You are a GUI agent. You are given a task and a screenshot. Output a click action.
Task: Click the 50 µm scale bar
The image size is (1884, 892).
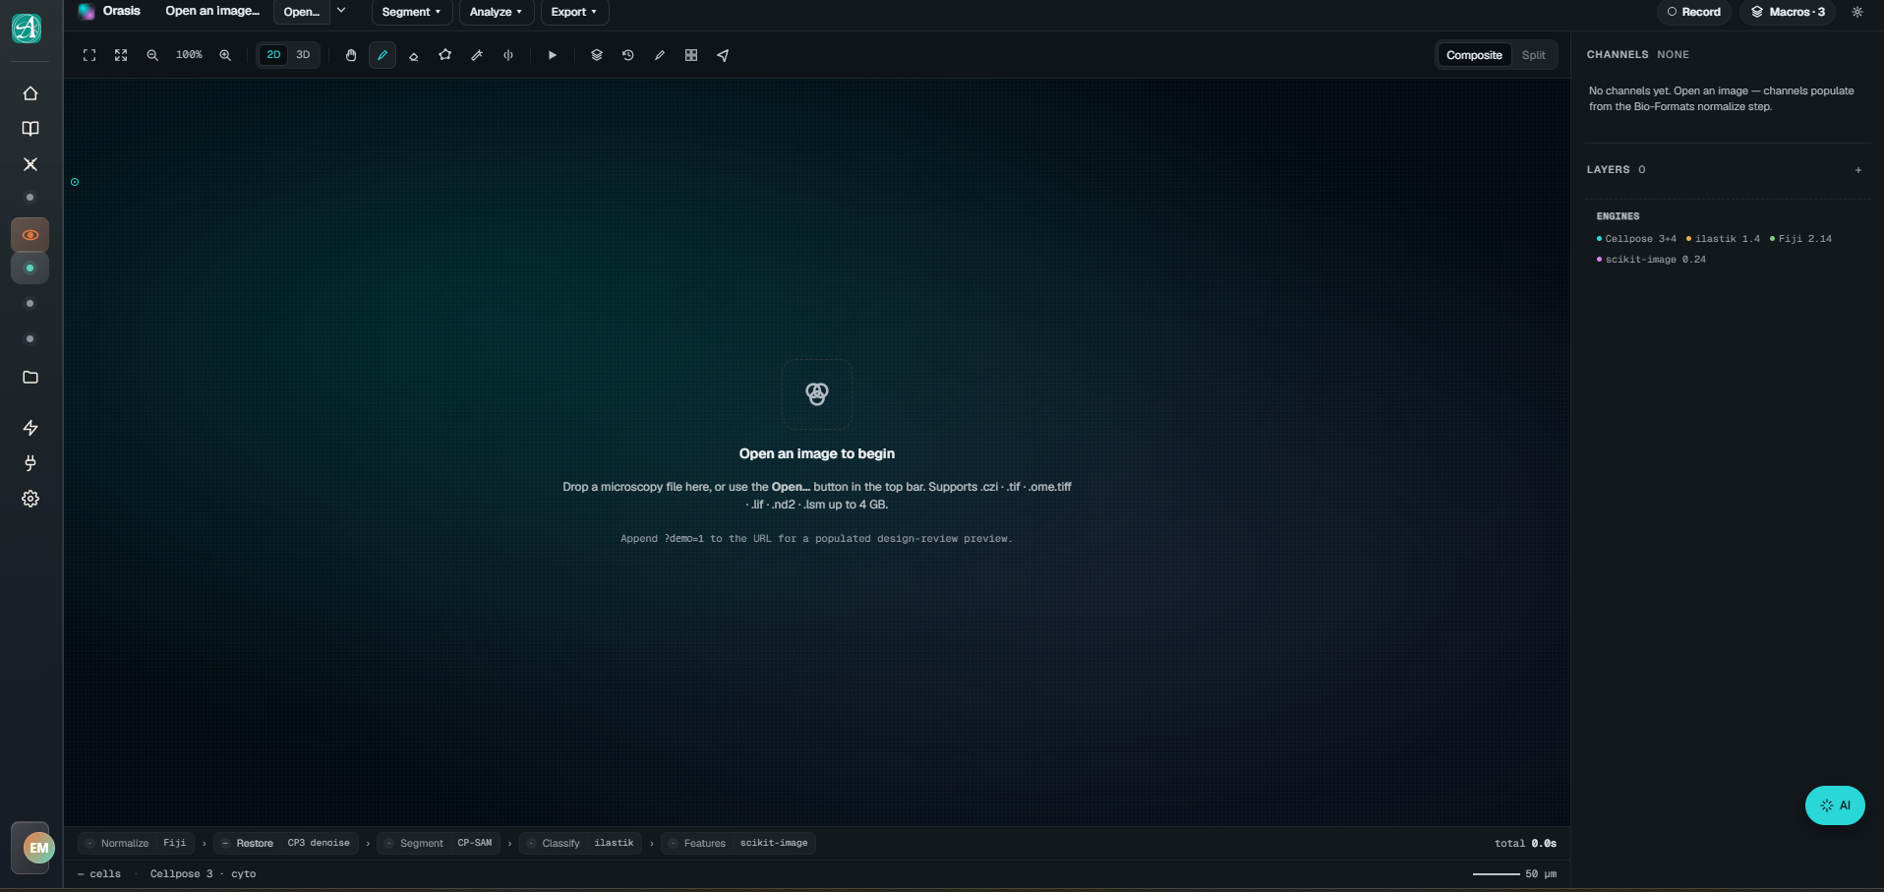click(1514, 873)
